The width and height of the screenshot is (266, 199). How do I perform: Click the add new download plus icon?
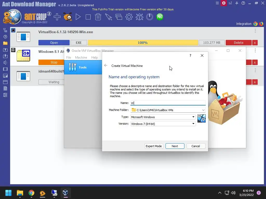click(x=57, y=17)
